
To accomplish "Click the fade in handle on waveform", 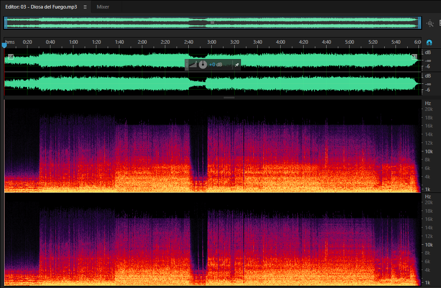I will 11,57.
